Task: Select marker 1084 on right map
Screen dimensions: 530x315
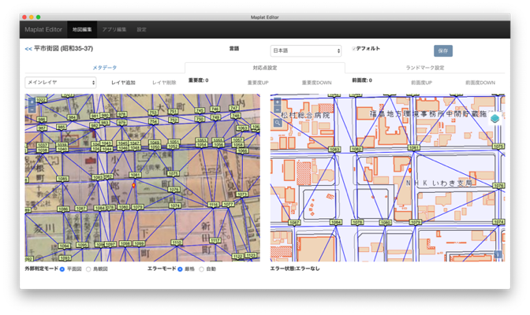Action: click(x=336, y=222)
